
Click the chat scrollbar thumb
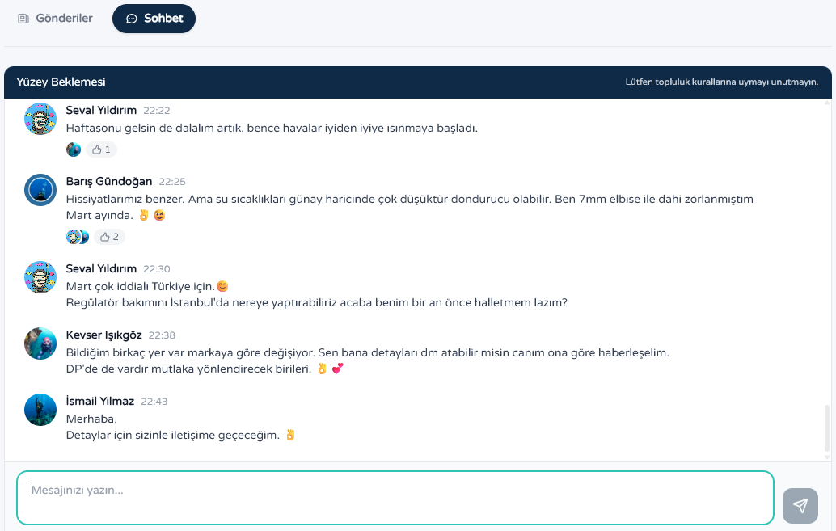827,428
